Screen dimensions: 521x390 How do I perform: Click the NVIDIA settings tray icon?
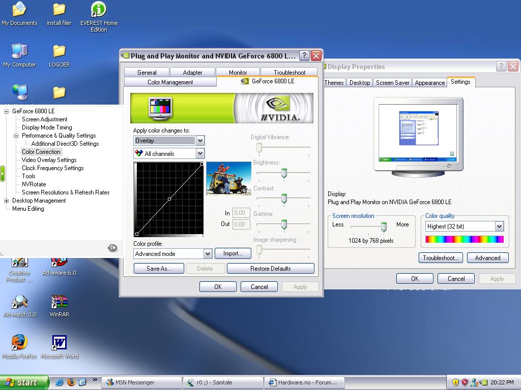point(483,382)
